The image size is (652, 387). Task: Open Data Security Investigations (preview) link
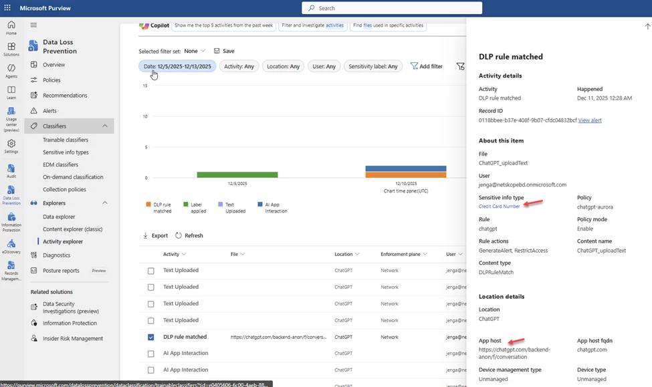click(x=71, y=307)
